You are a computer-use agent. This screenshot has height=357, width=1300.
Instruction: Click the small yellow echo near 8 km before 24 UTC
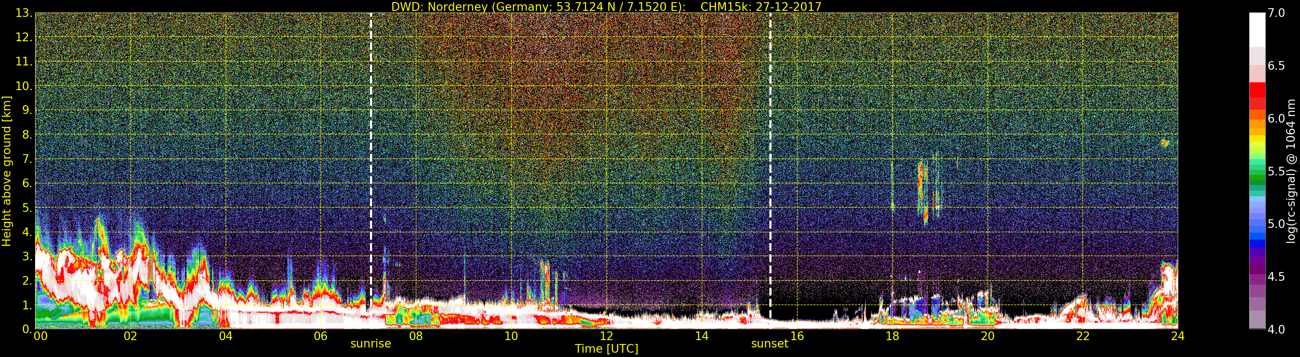tap(1165, 143)
